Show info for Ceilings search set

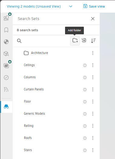pos(85,65)
